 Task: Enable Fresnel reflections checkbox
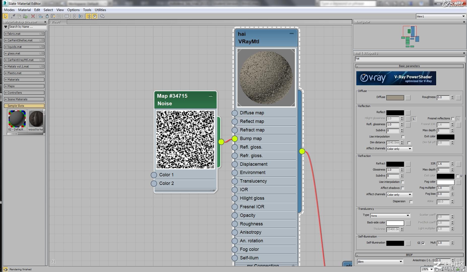coord(453,119)
